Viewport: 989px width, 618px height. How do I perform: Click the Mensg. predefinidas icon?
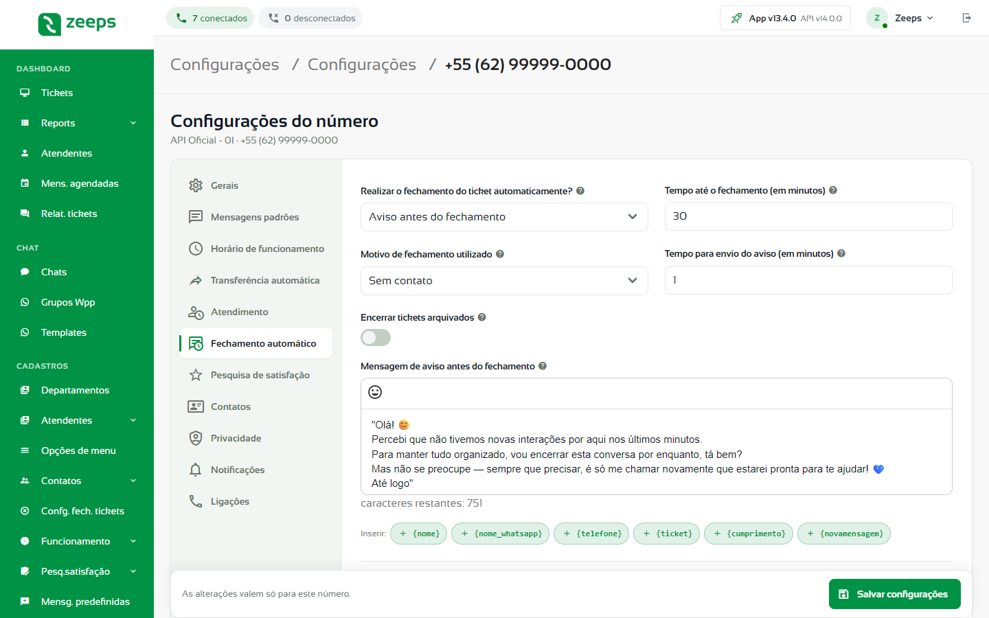coord(25,602)
